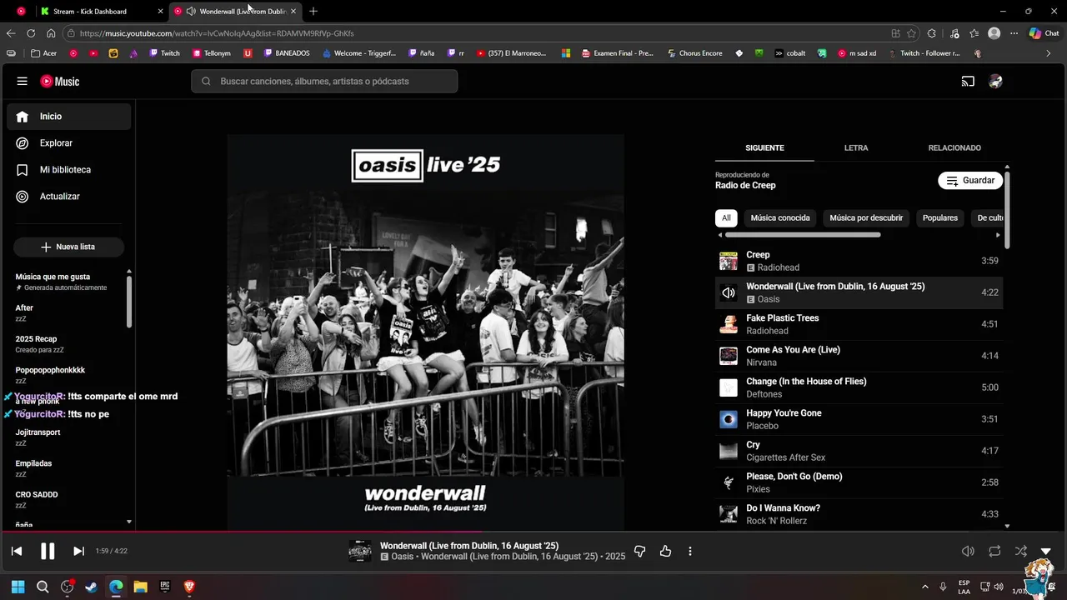Viewport: 1067px width, 600px height.
Task: Select the All filter chip
Action: point(726,218)
